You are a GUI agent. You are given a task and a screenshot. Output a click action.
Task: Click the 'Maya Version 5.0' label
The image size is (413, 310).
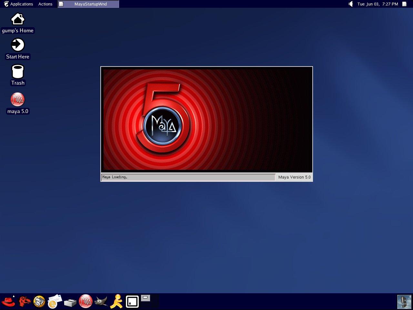point(294,177)
